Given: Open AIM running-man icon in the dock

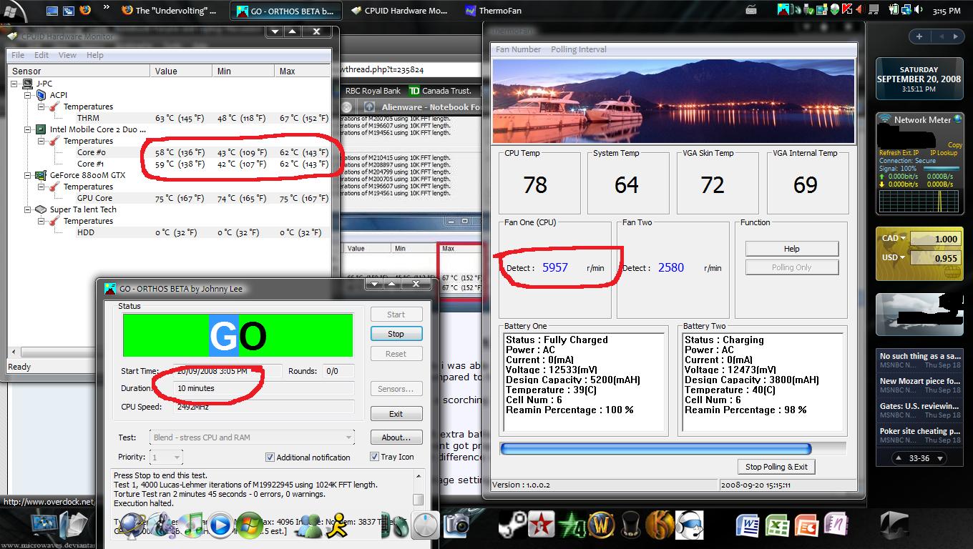Looking at the screenshot, I should coord(337,526).
